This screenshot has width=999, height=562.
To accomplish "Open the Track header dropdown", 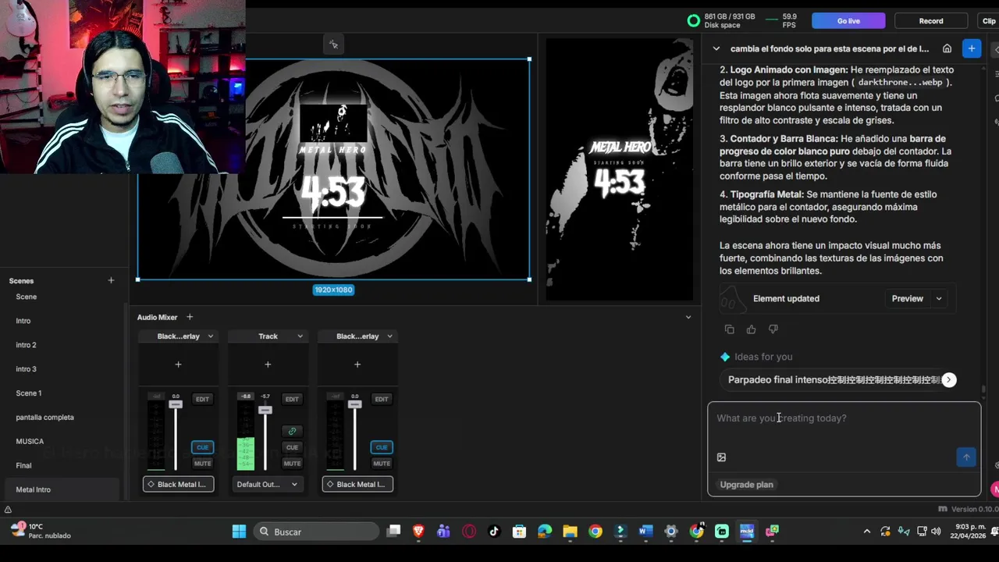I will click(300, 336).
